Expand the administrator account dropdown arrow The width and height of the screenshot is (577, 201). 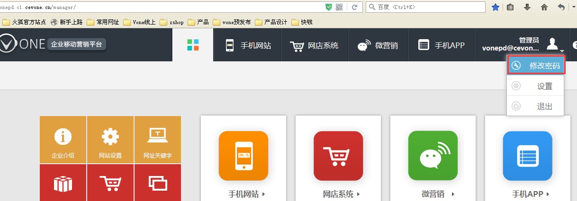click(561, 51)
